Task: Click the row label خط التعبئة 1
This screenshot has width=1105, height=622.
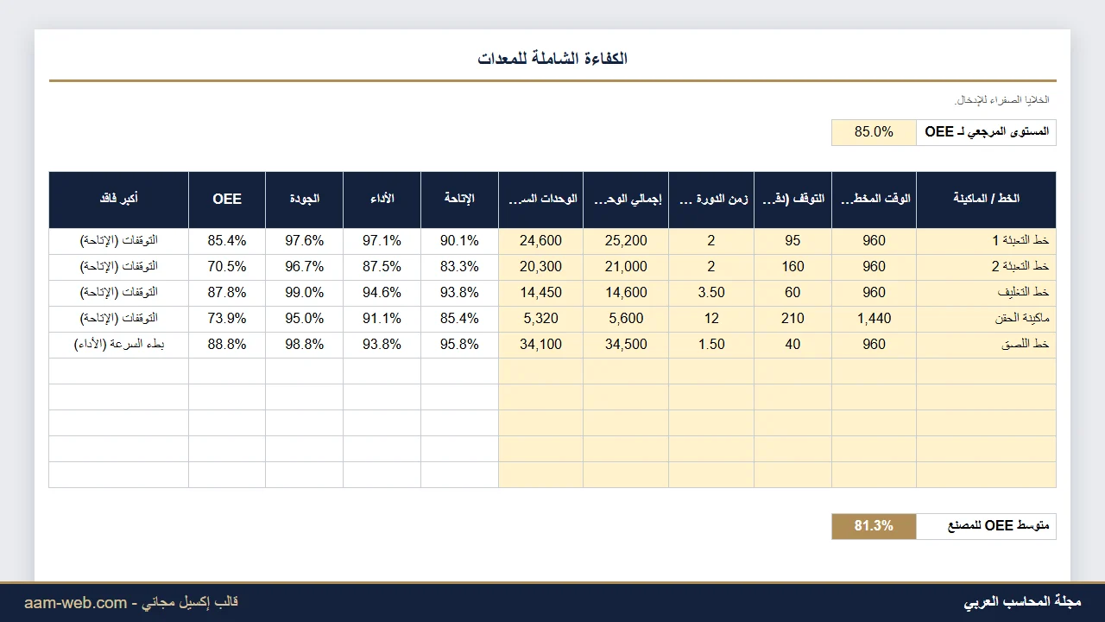Action: click(986, 241)
